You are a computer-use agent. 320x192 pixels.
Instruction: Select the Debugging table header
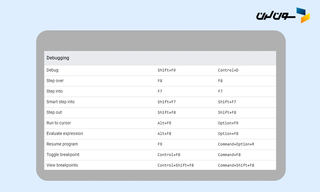click(x=58, y=58)
